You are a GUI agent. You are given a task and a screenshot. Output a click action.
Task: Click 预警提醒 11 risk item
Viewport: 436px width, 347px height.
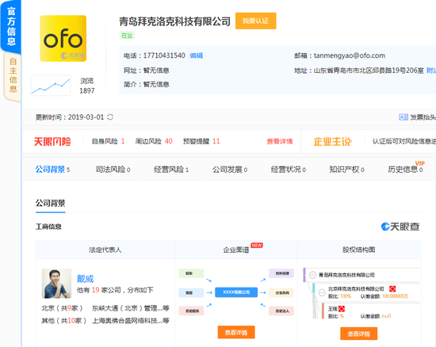pos(201,141)
